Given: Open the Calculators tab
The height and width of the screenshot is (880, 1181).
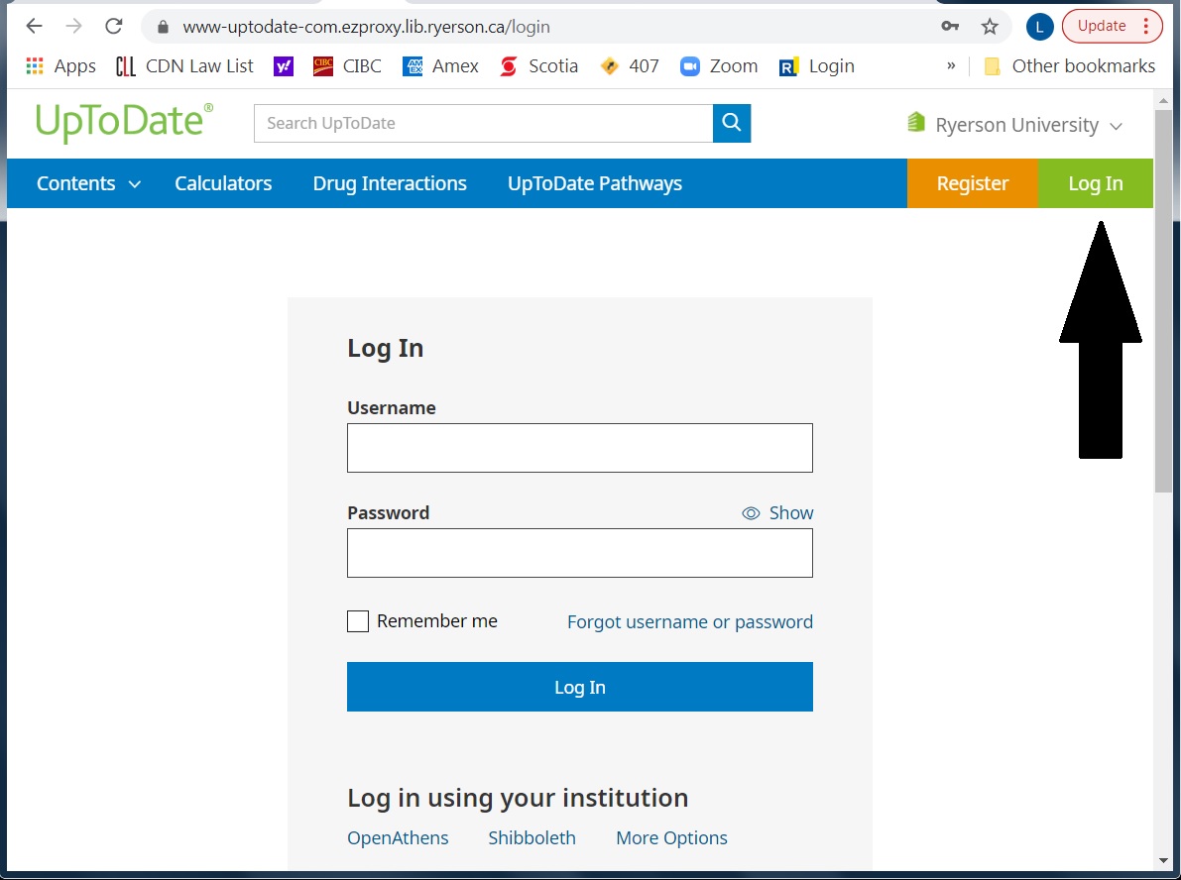Looking at the screenshot, I should point(223,183).
